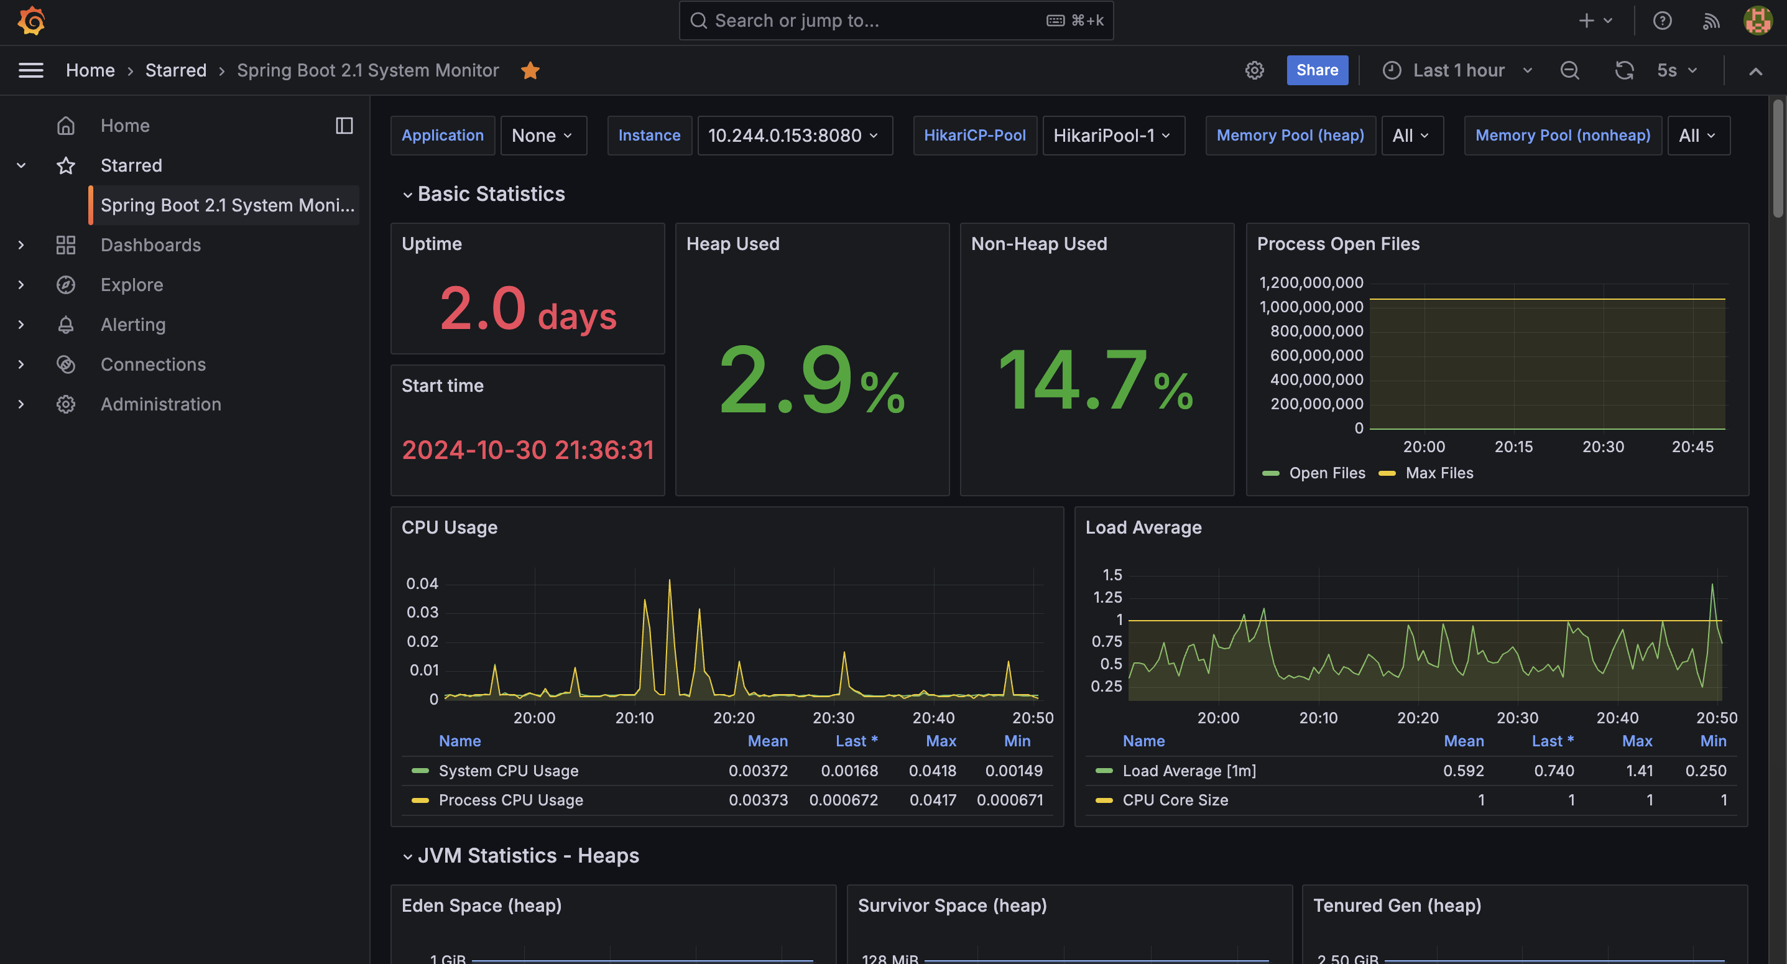Dock or undock the sidebar menu icon
Image resolution: width=1787 pixels, height=964 pixels.
344,126
